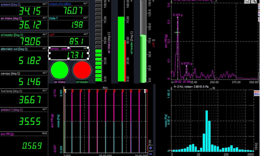Click the 'Rec' label above the recorder

click(105, 88)
